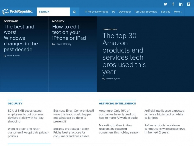This screenshot has width=194, height=146.
Task: View author Mark Kaelin's profile
Action: click(13, 55)
